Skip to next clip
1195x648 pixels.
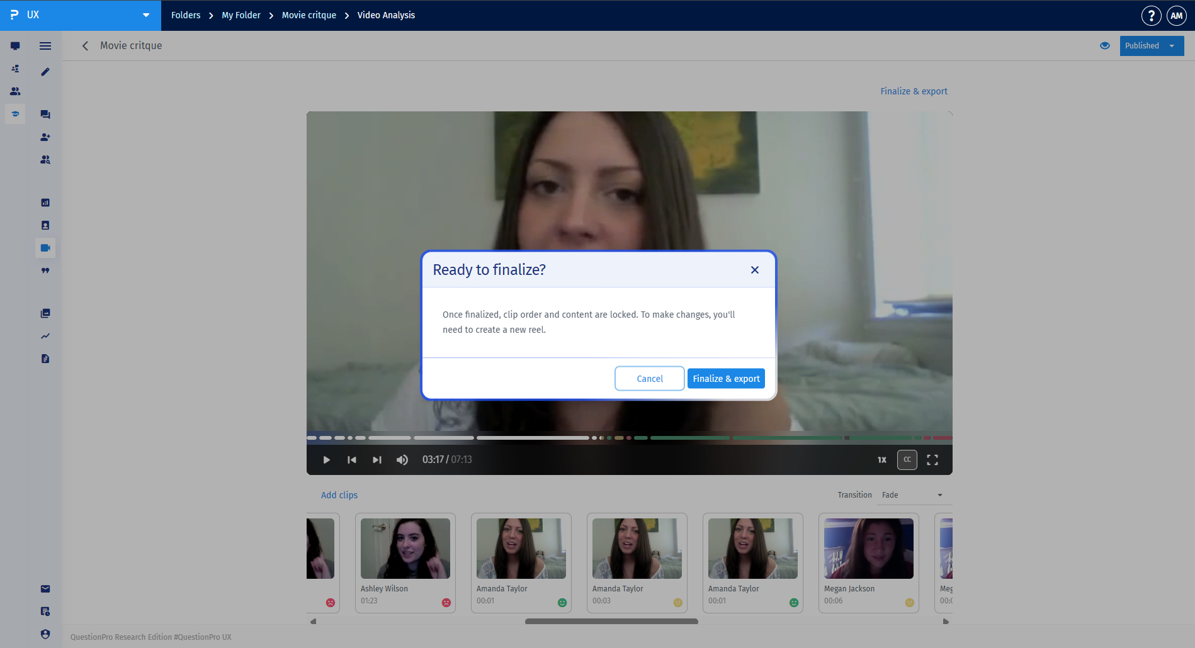point(377,460)
